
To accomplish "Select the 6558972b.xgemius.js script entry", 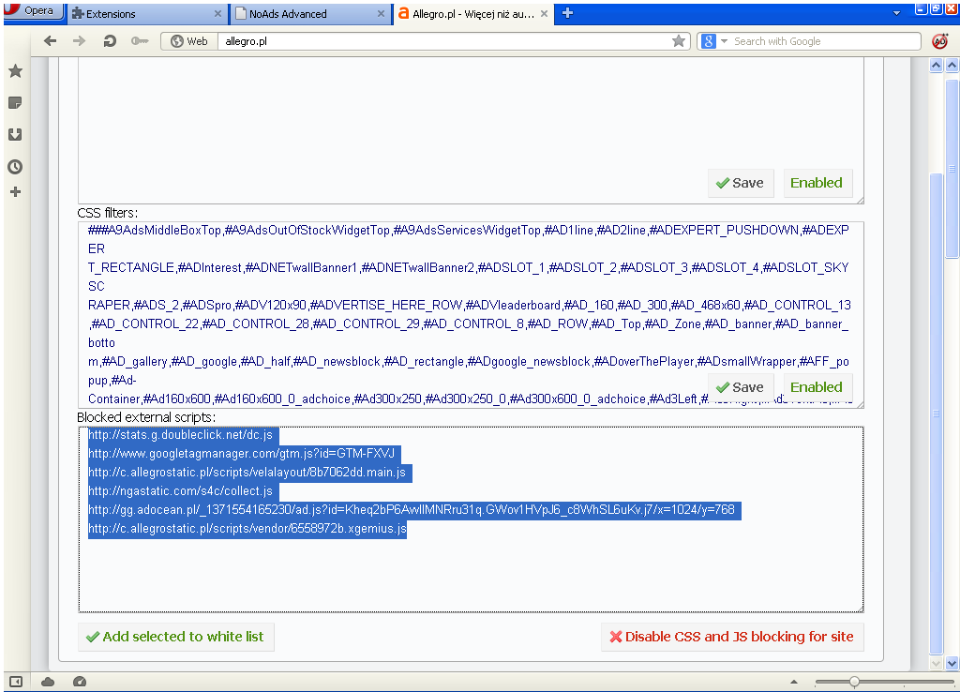I will tap(247, 529).
